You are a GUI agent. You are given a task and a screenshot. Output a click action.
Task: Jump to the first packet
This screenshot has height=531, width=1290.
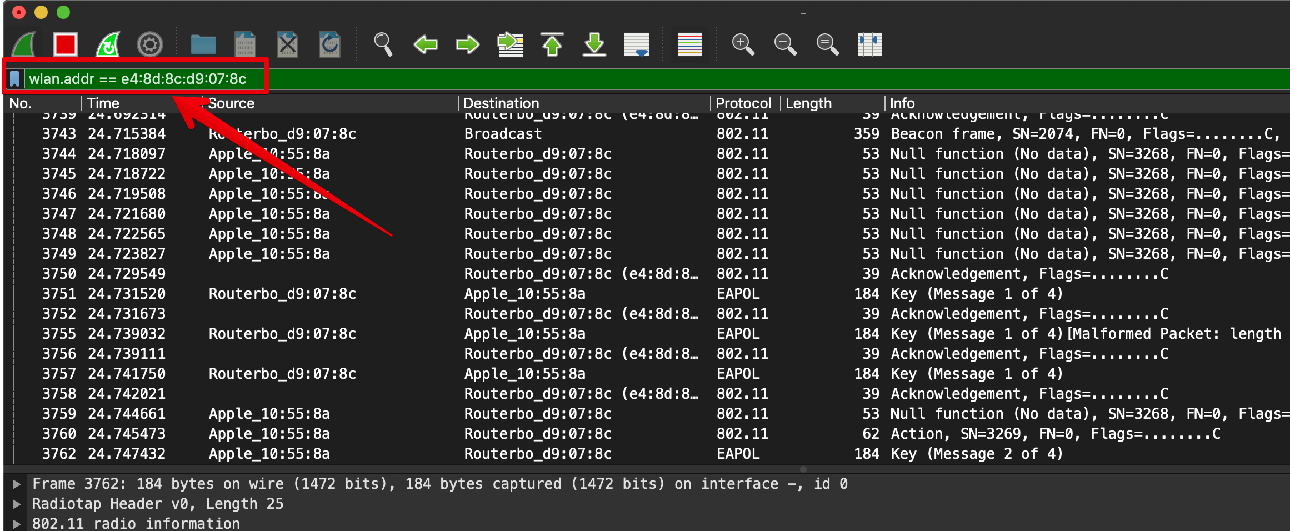(552, 44)
